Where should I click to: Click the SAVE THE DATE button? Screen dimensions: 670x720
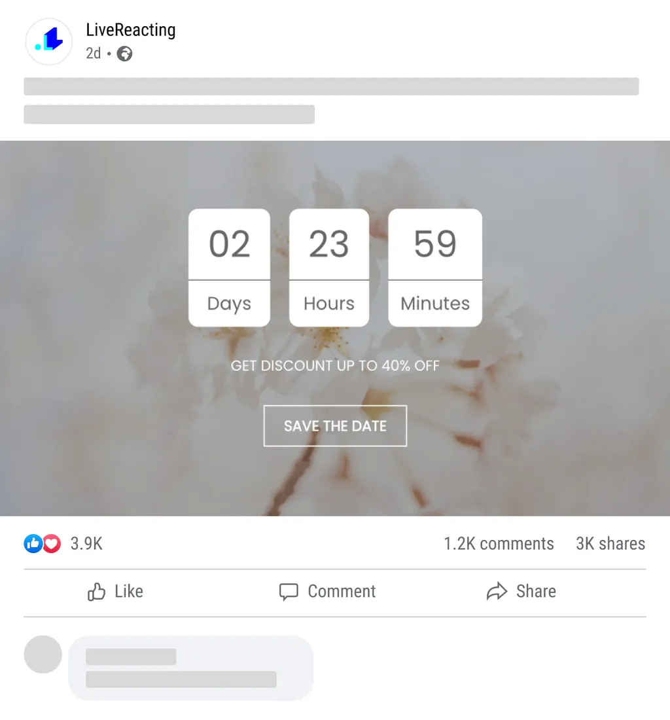(335, 425)
